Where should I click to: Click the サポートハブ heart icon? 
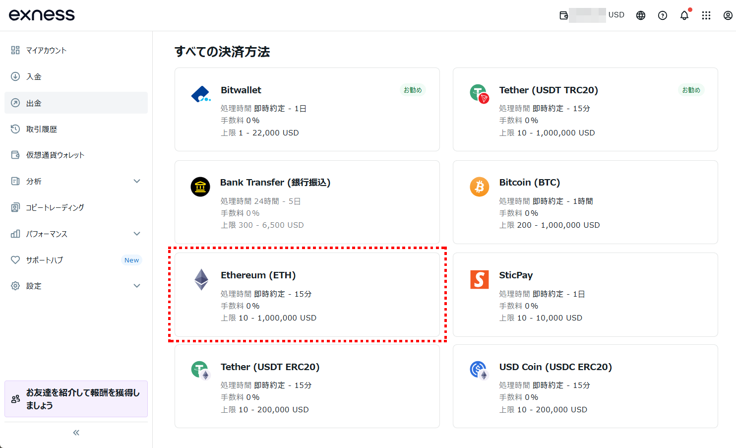(x=15, y=260)
